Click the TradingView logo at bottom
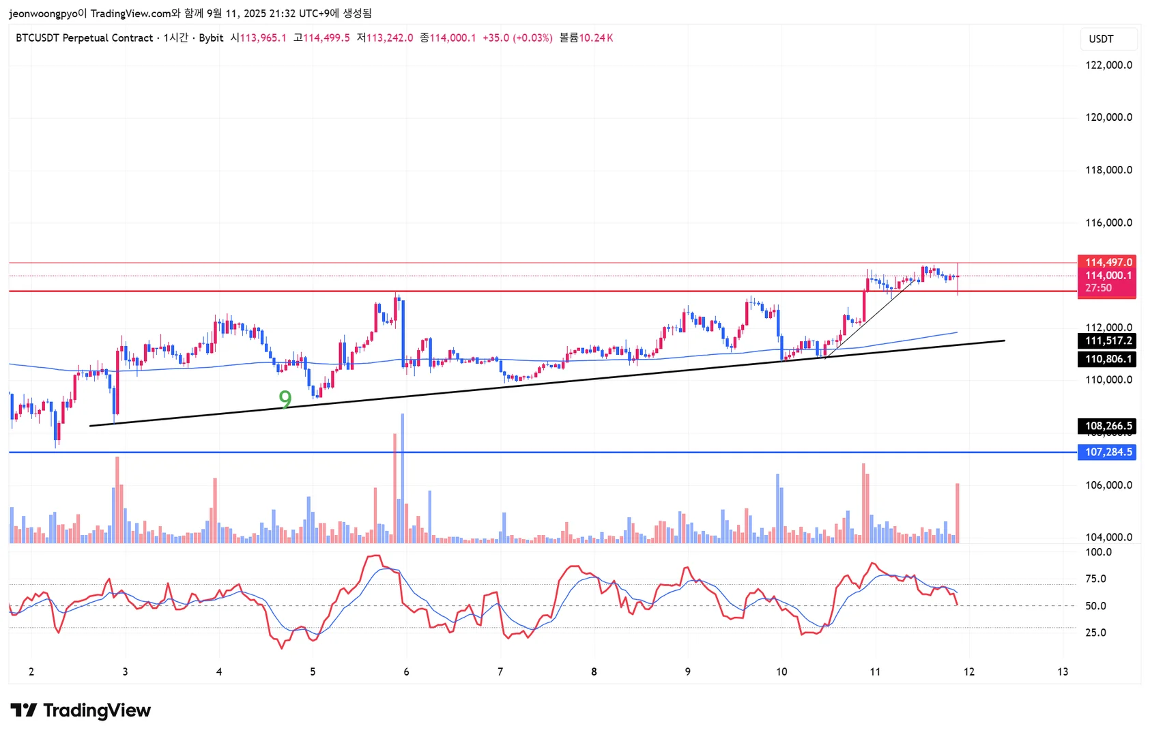 pos(81,710)
